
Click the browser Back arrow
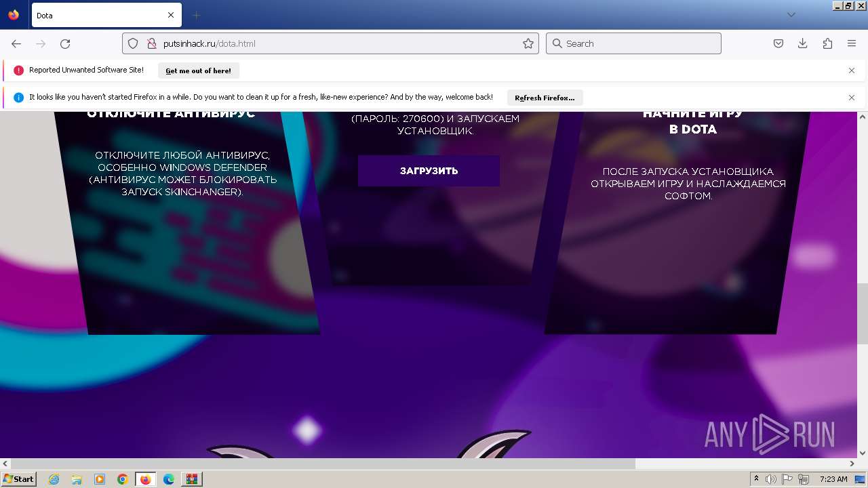pyautogui.click(x=16, y=43)
